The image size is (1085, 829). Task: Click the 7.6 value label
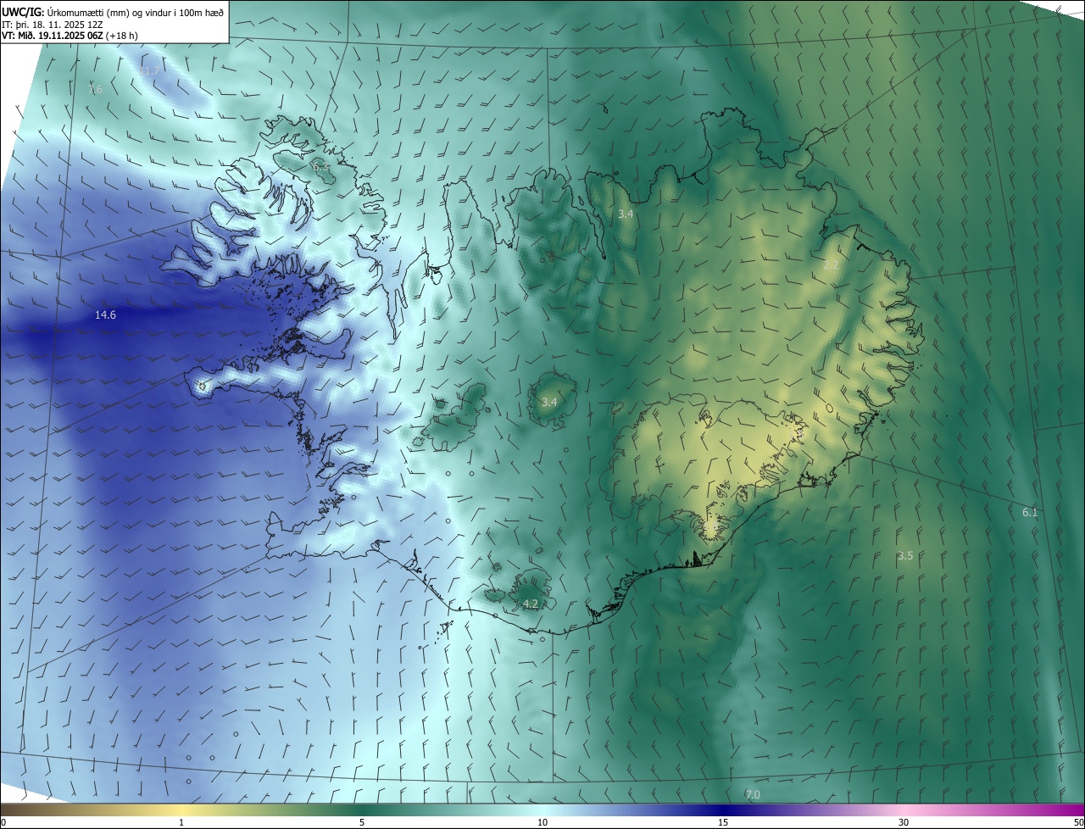click(x=95, y=89)
